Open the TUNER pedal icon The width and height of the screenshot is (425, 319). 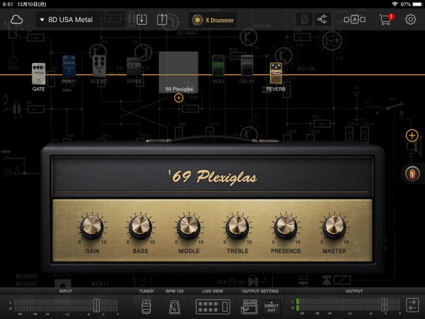pos(146,306)
